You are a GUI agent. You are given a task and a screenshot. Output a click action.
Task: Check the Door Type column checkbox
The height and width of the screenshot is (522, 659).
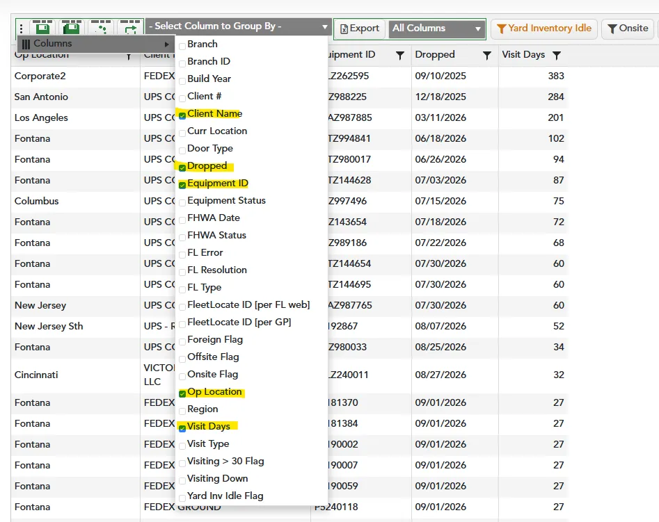pyautogui.click(x=182, y=150)
